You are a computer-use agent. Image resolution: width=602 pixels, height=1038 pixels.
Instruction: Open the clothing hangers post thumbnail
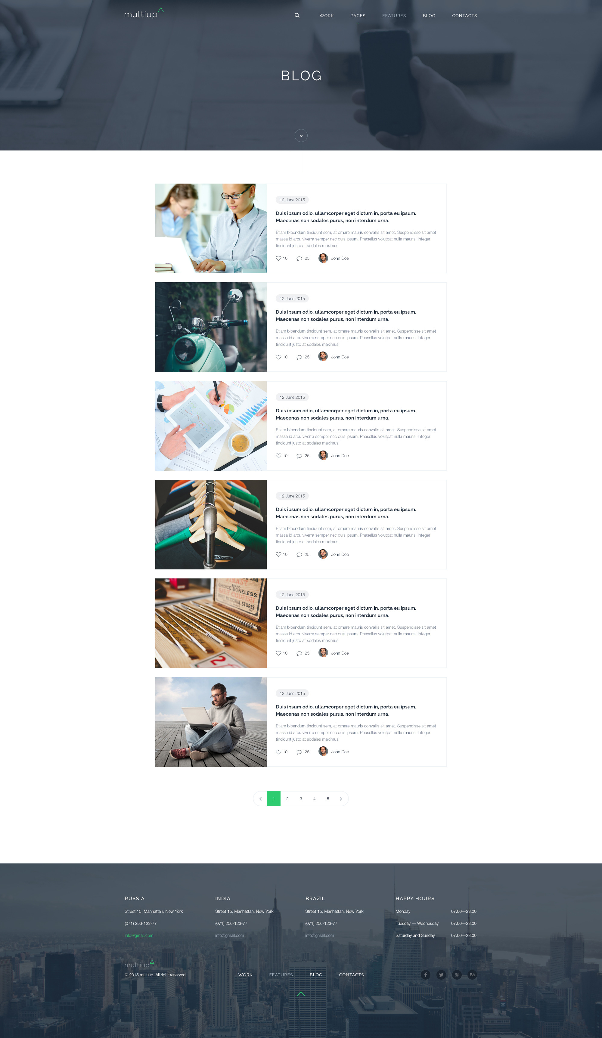(211, 524)
